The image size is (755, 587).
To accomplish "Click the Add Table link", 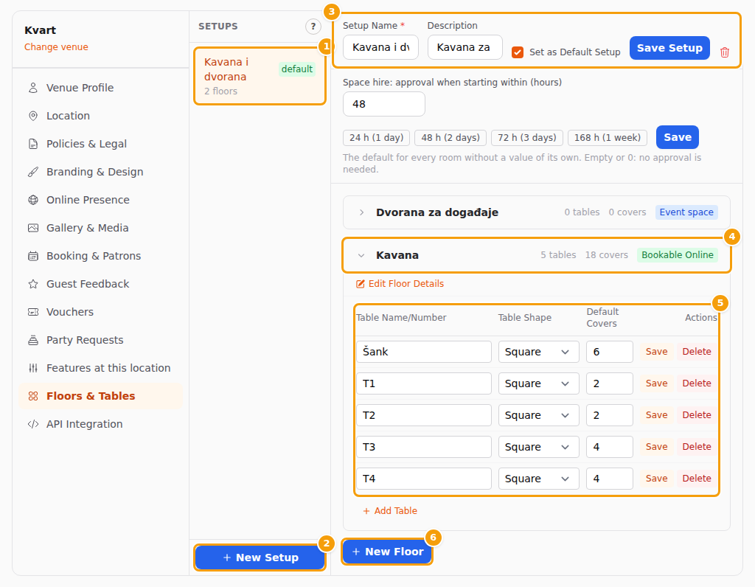I will pos(390,511).
